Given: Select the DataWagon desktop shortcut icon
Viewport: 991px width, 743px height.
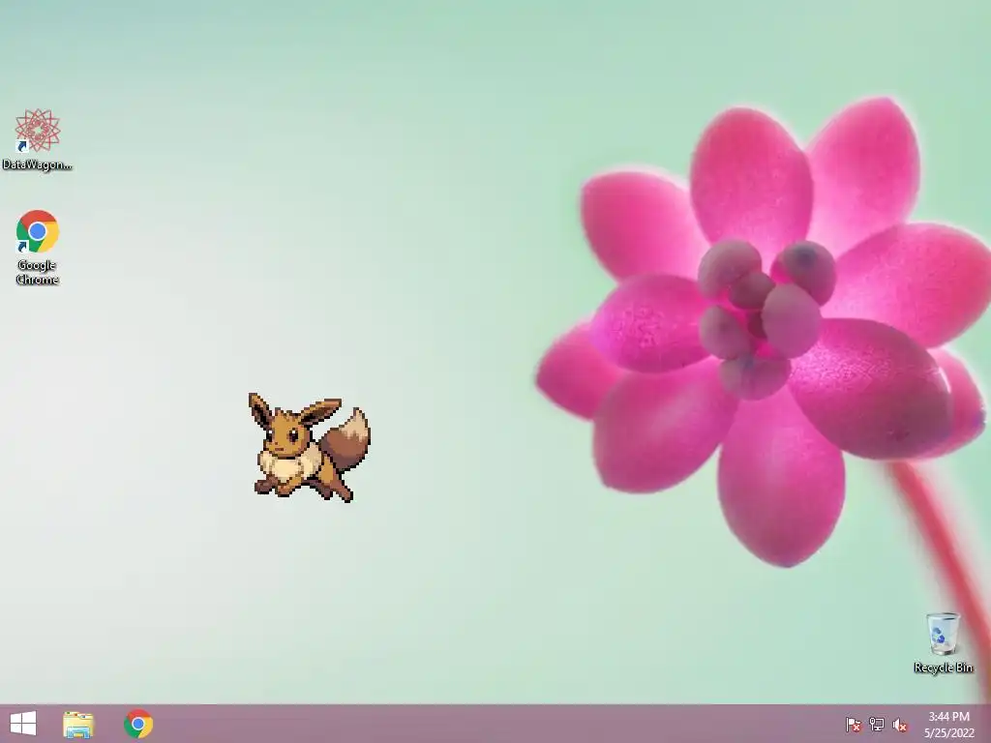Looking at the screenshot, I should tap(38, 139).
